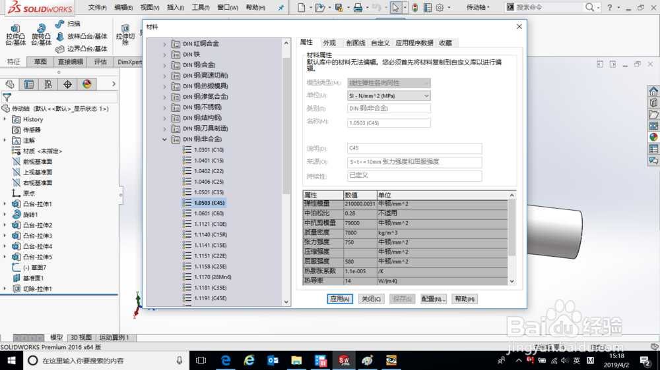Open the File Explorer folder icon in task pane

(653, 115)
